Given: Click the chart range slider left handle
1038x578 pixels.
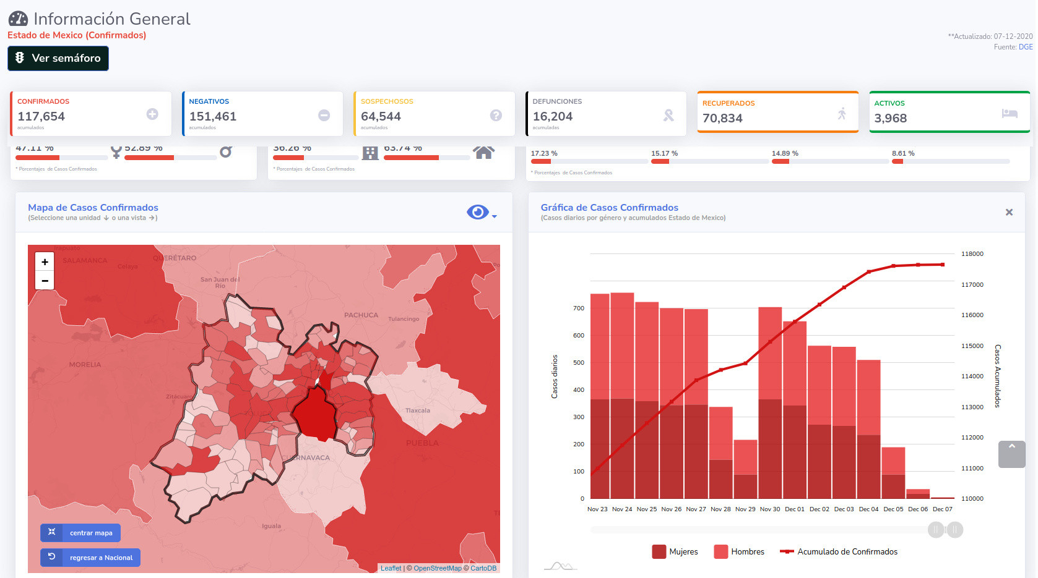Looking at the screenshot, I should [x=936, y=530].
